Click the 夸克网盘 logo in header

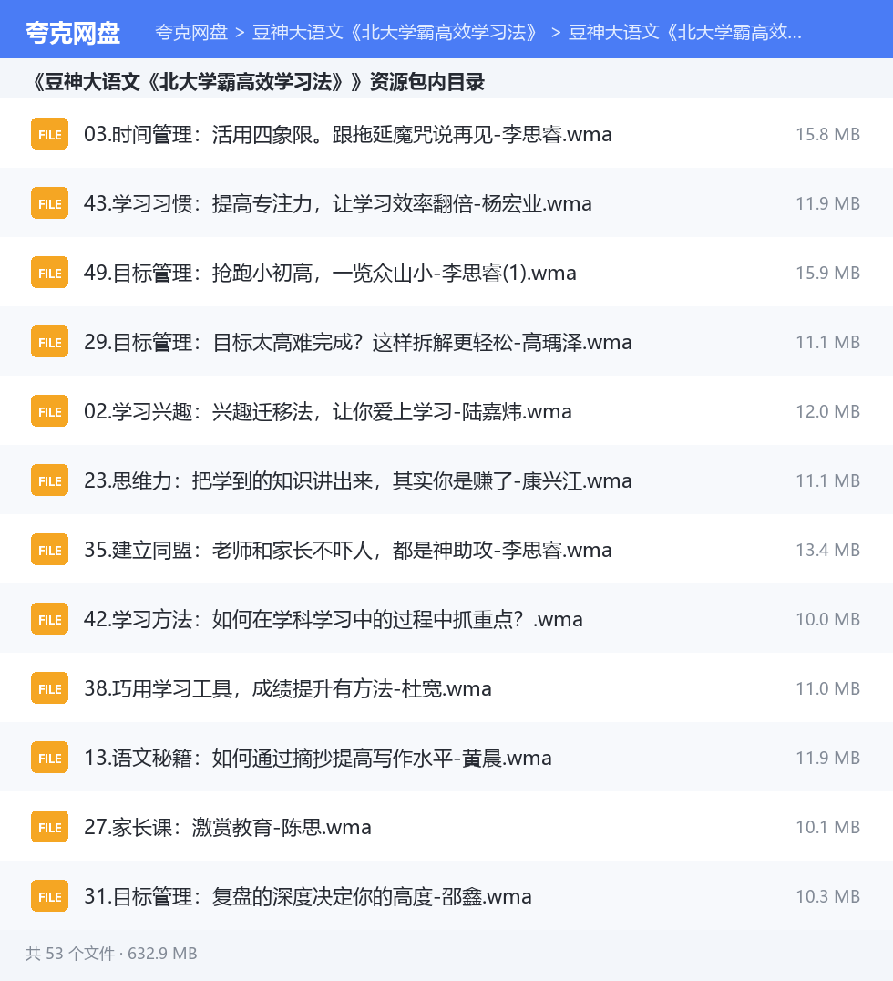tap(73, 33)
